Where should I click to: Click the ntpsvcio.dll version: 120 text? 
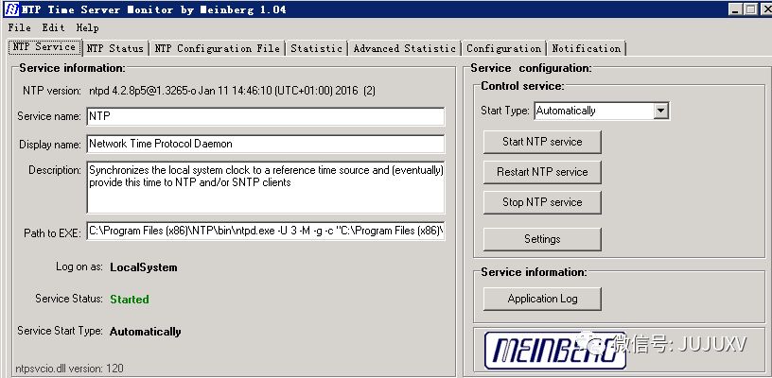[69, 369]
